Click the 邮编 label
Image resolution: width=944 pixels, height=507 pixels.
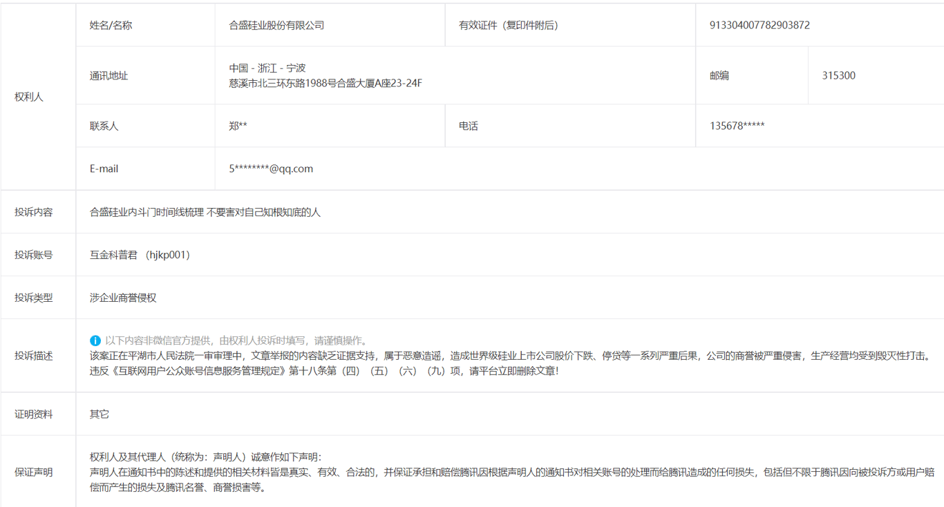pos(719,76)
